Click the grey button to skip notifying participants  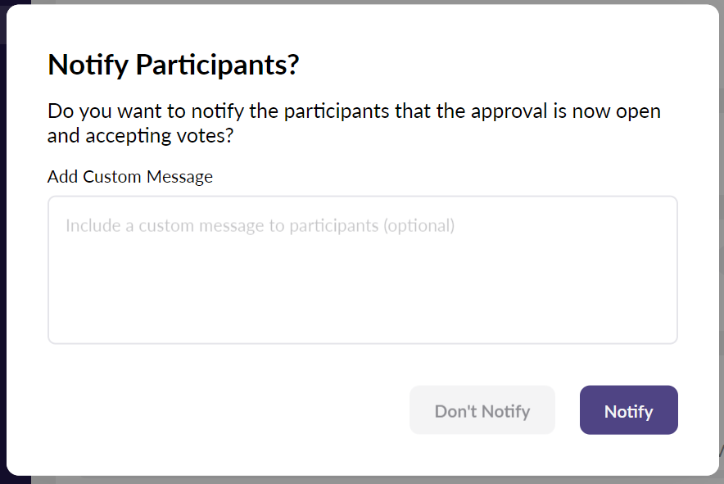[x=482, y=410]
